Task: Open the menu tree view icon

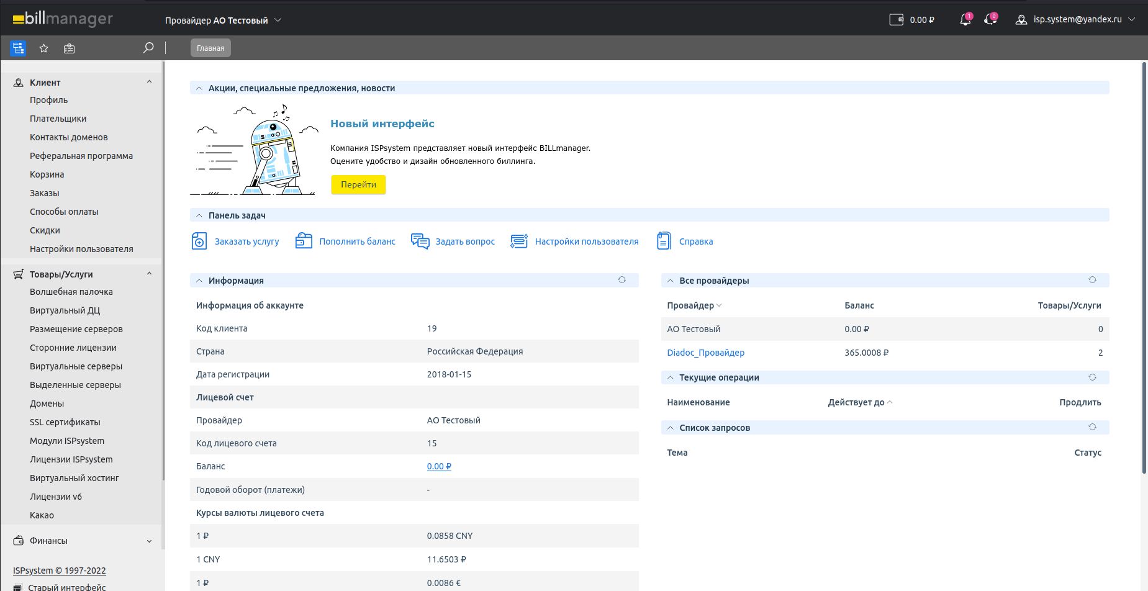Action: 18,48
